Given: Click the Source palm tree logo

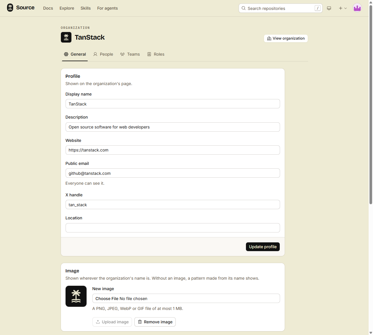Looking at the screenshot, I should tap(10, 8).
